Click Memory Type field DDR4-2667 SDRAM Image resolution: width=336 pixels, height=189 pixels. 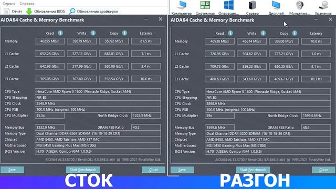(x=98, y=133)
